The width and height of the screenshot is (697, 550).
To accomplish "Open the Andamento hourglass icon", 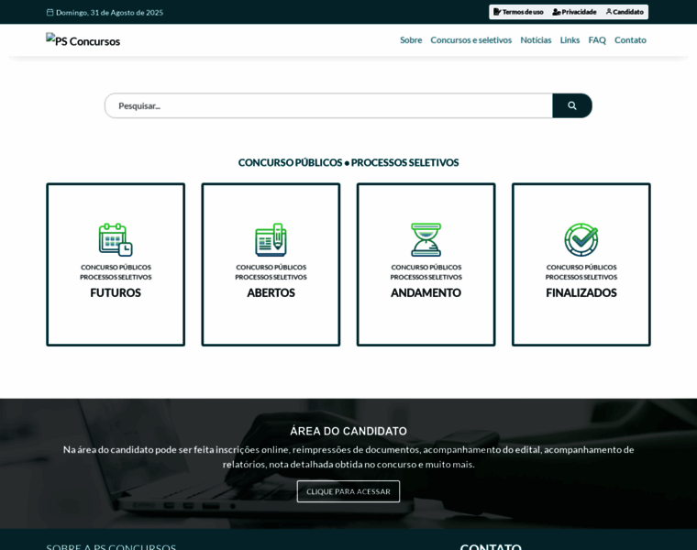I will pyautogui.click(x=426, y=239).
